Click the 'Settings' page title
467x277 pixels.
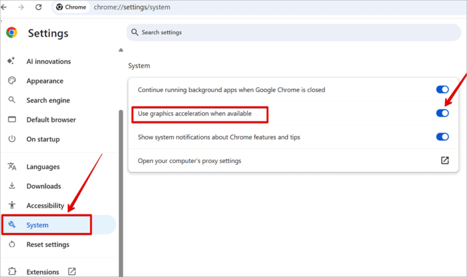click(x=48, y=33)
